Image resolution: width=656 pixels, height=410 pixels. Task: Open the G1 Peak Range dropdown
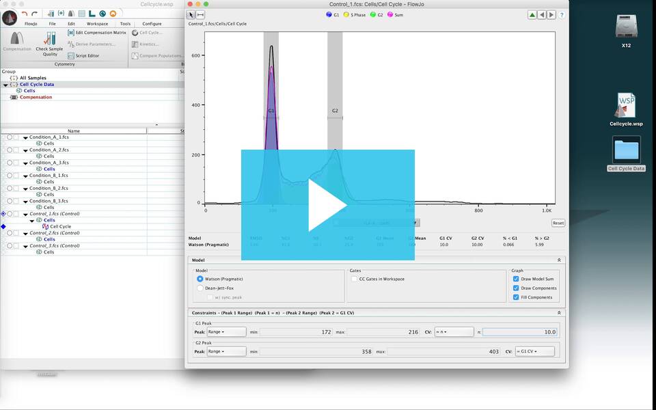226,332
